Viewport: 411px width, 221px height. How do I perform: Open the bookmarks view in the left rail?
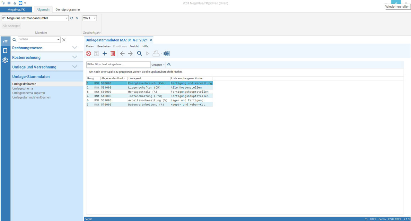tap(5, 51)
